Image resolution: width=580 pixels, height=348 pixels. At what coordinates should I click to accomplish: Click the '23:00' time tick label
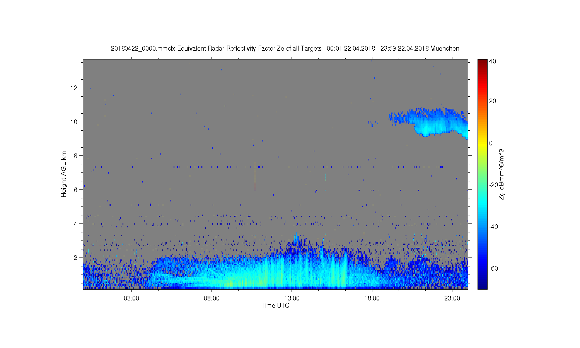tap(452, 298)
